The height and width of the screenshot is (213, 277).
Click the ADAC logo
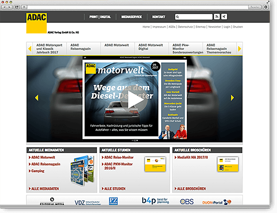click(x=36, y=23)
